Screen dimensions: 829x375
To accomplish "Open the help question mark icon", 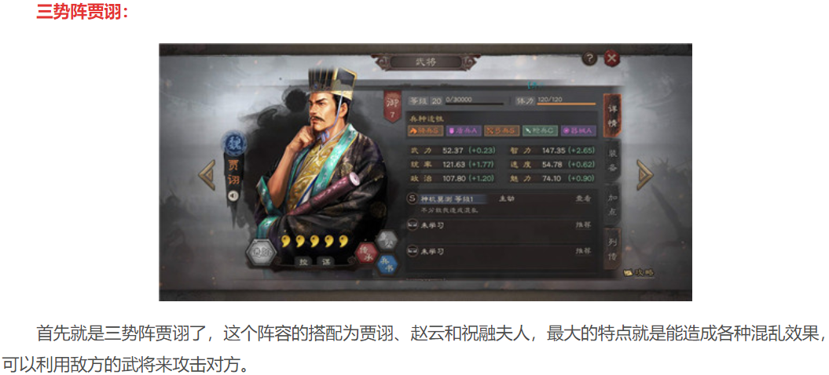I will click(x=589, y=57).
